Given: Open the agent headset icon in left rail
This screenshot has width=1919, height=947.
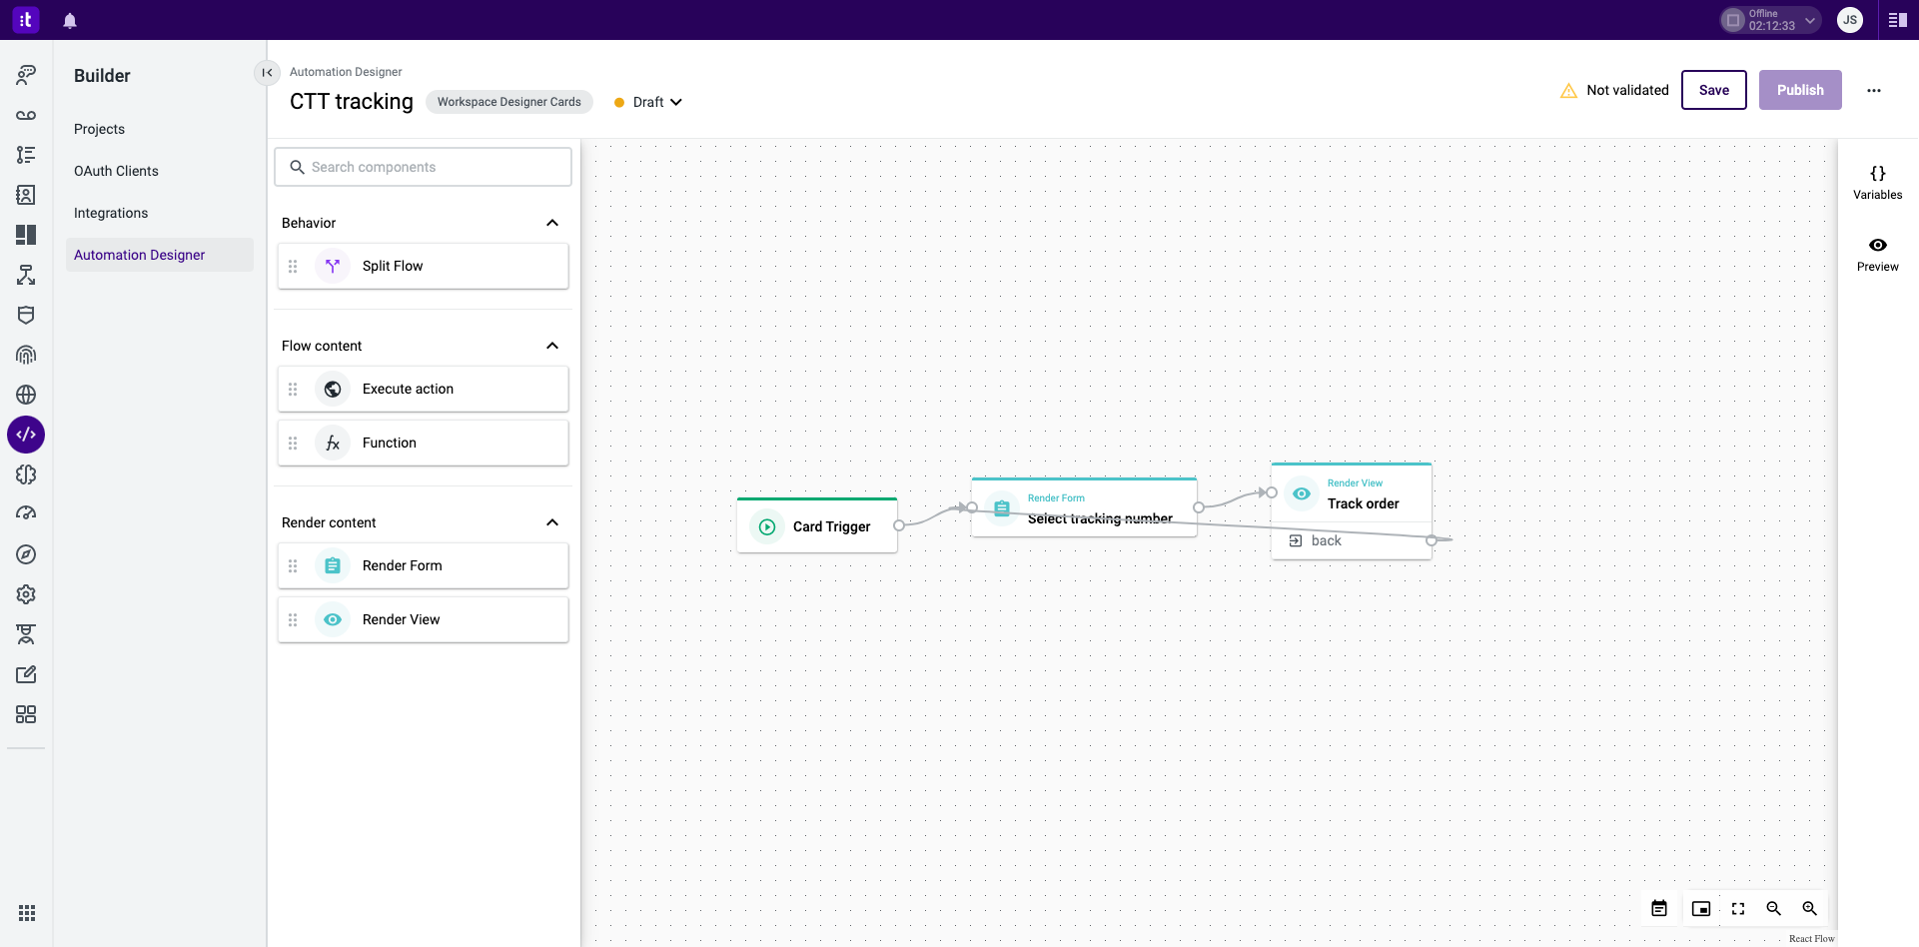Looking at the screenshot, I should click(x=26, y=75).
